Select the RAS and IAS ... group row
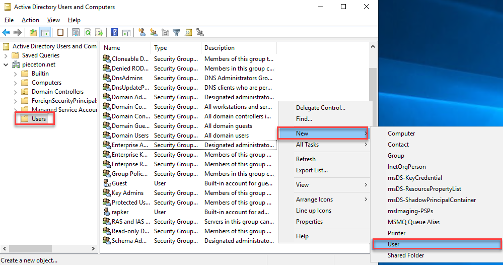This screenshot has height=265, width=503. [x=189, y=221]
